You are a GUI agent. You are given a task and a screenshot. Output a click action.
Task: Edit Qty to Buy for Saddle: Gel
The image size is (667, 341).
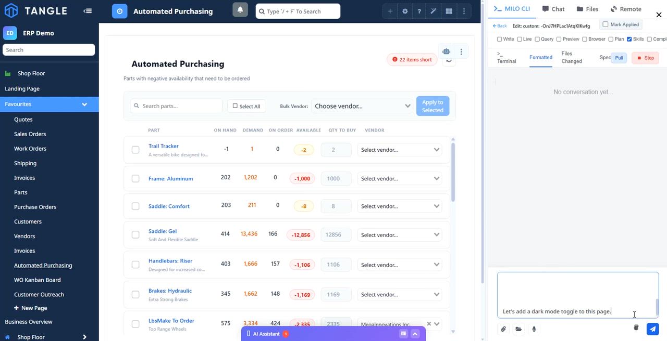coord(336,235)
